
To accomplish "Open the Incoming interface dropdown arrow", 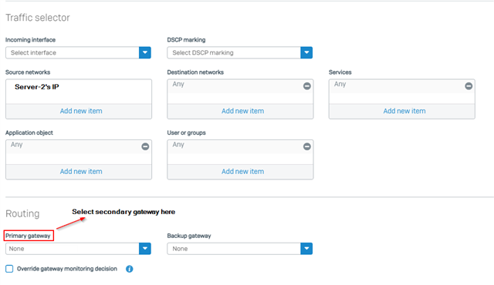I will coord(145,52).
